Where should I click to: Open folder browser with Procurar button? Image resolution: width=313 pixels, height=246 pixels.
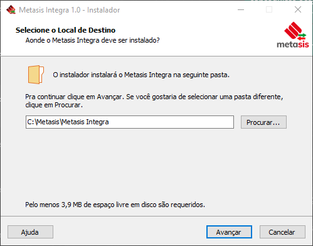(263, 122)
